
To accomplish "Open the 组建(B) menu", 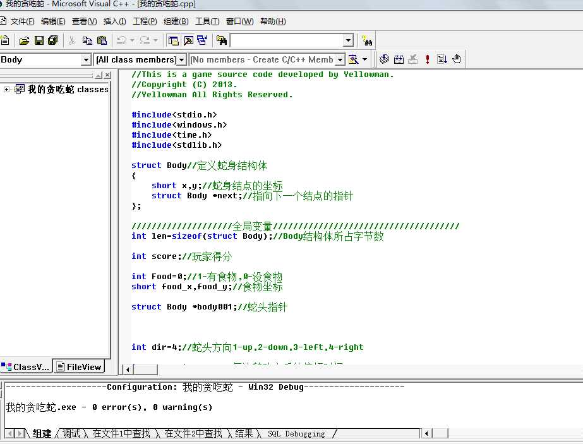I will click(x=176, y=21).
